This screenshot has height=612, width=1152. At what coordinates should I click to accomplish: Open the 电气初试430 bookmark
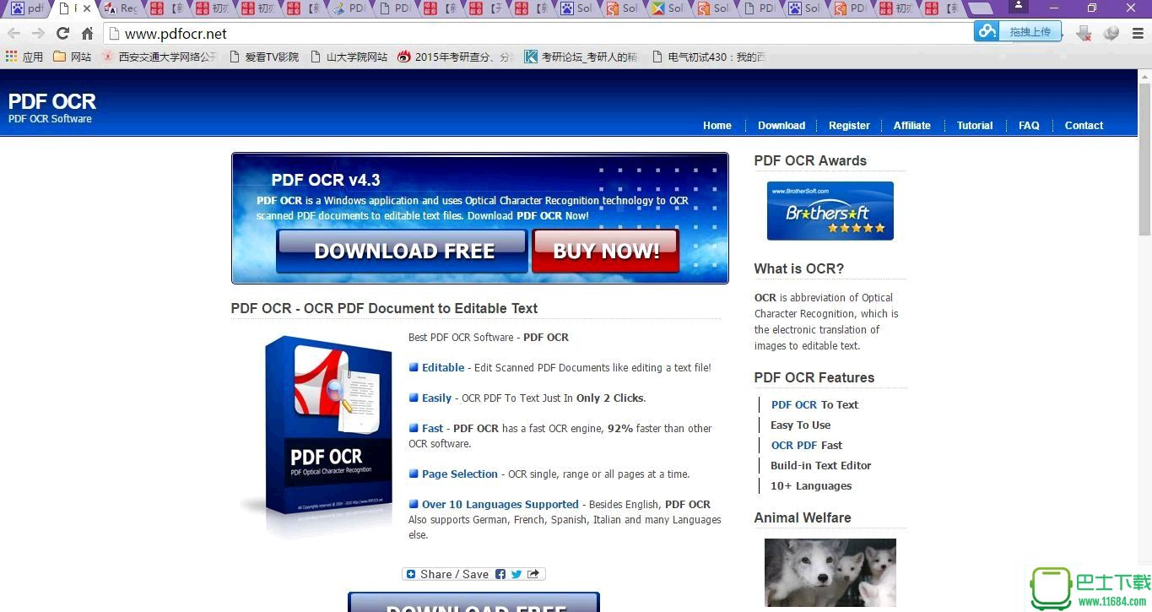[709, 57]
